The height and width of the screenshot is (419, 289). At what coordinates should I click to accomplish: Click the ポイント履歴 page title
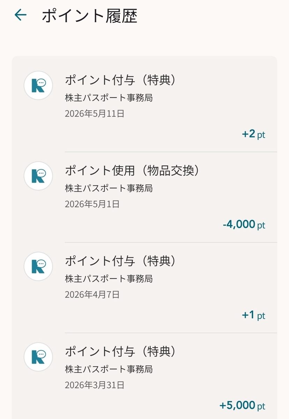point(90,16)
